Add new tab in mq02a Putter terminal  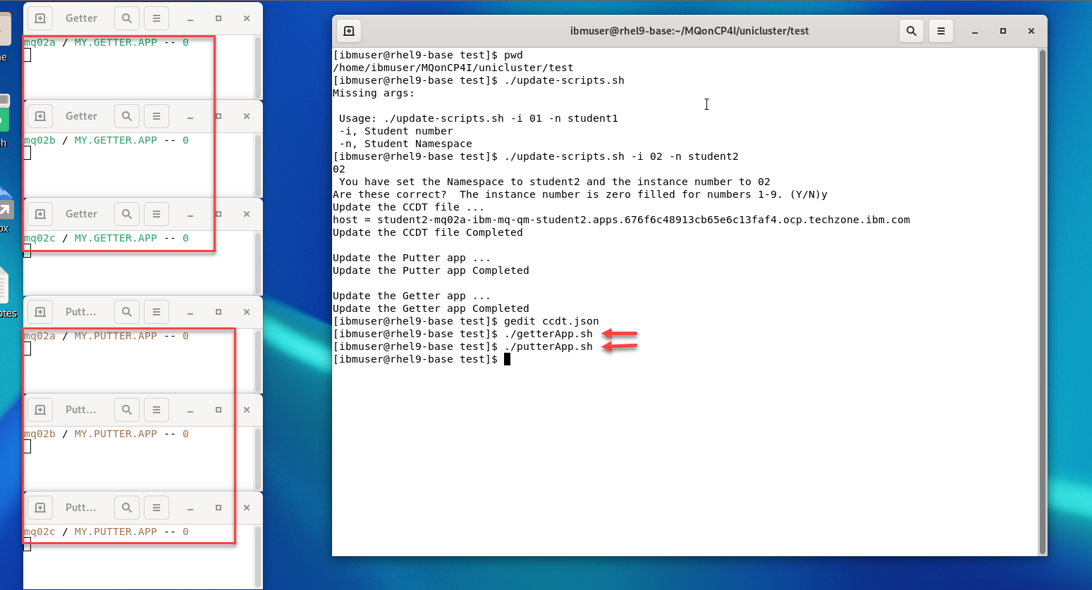40,312
